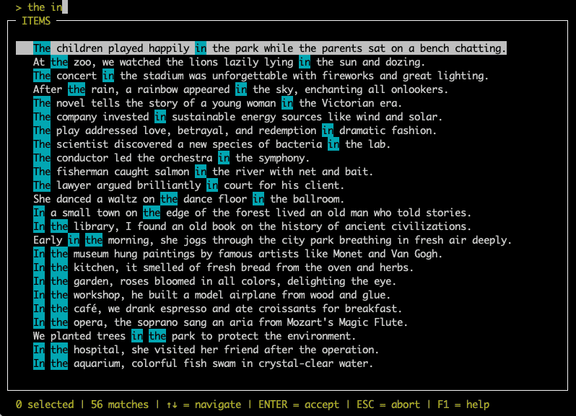Click the "56 matches" status entry
Viewport: 576px width, 416px height.
tap(119, 404)
